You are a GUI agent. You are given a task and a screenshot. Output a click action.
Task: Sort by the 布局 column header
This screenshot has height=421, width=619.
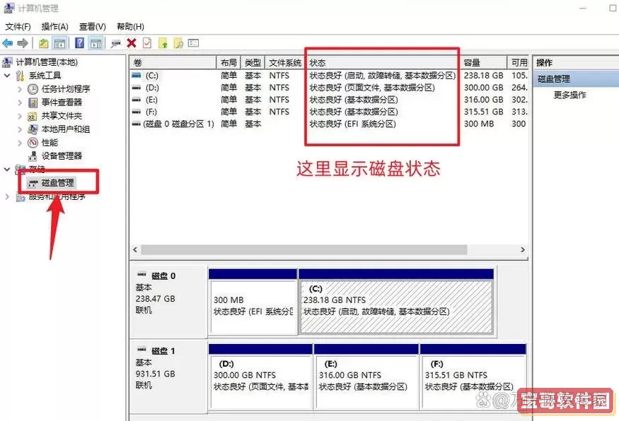[x=228, y=62]
